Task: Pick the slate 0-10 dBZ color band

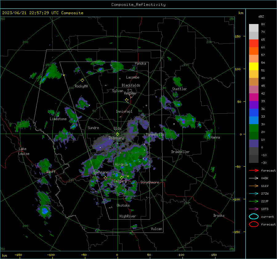Action: coord(254,144)
